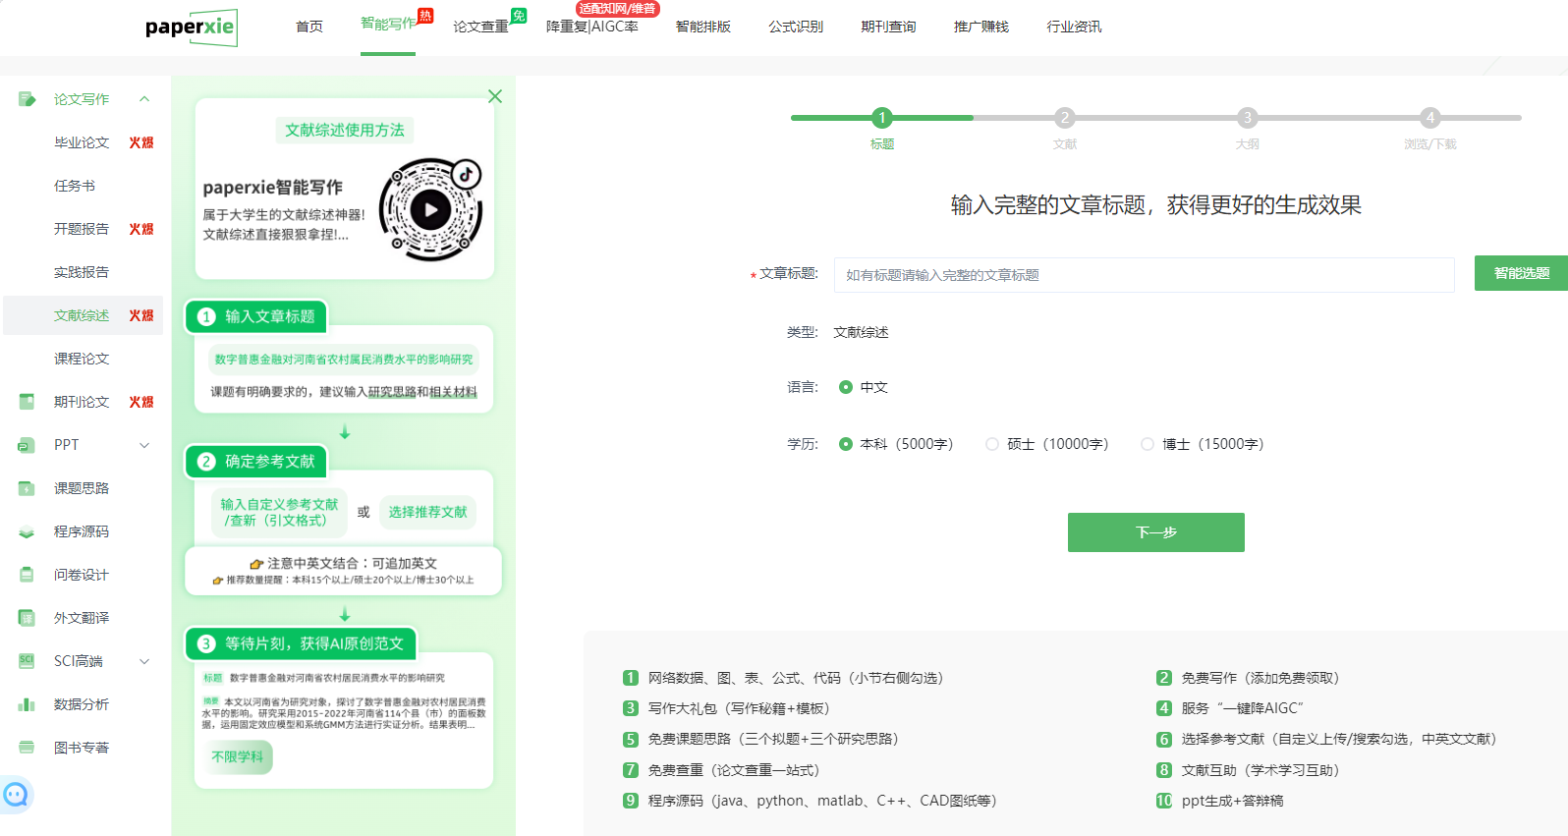Go to the 期刊查询 menu item
This screenshot has width=1568, height=836.
[x=888, y=27]
